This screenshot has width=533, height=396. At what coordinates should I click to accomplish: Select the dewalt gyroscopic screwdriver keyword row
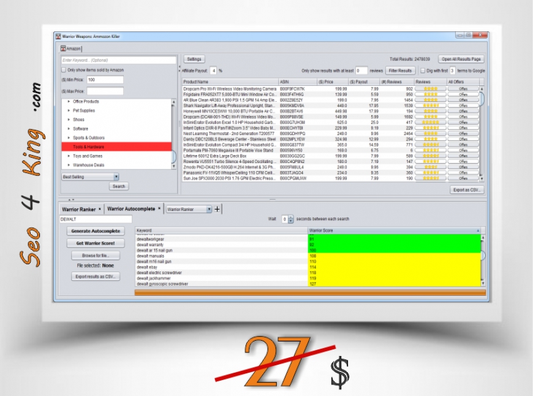(308, 284)
